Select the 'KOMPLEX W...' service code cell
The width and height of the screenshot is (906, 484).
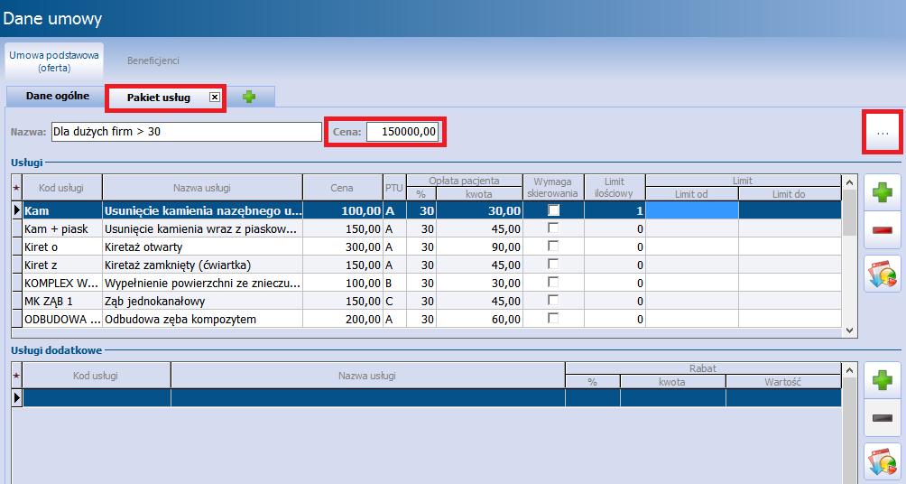tap(62, 283)
